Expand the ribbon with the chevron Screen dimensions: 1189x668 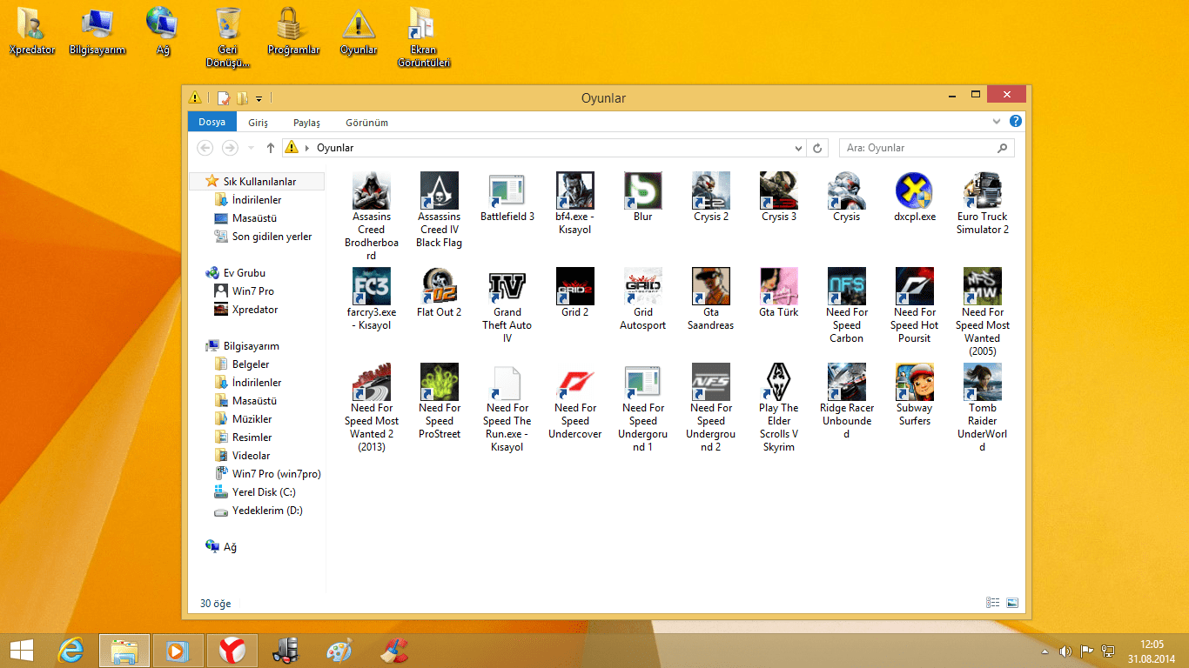(998, 122)
